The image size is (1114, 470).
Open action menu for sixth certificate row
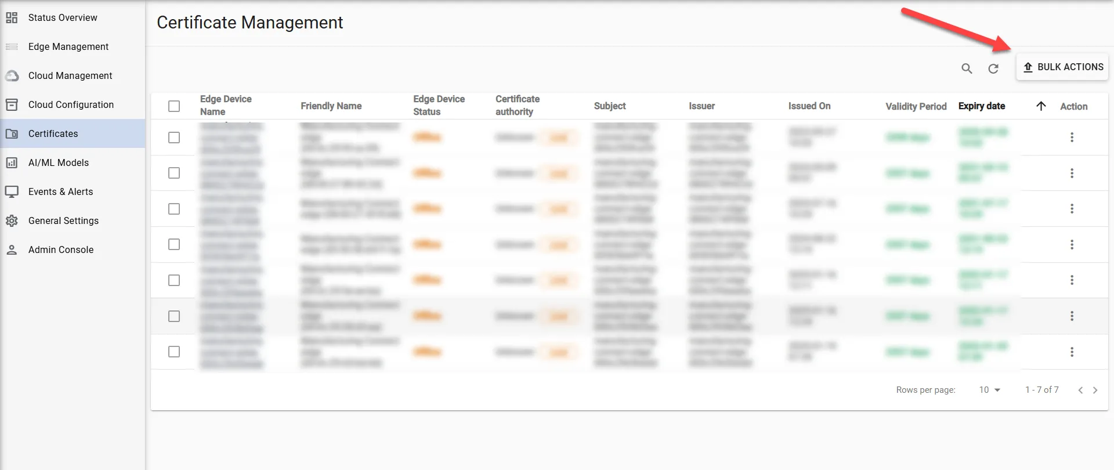(1072, 316)
